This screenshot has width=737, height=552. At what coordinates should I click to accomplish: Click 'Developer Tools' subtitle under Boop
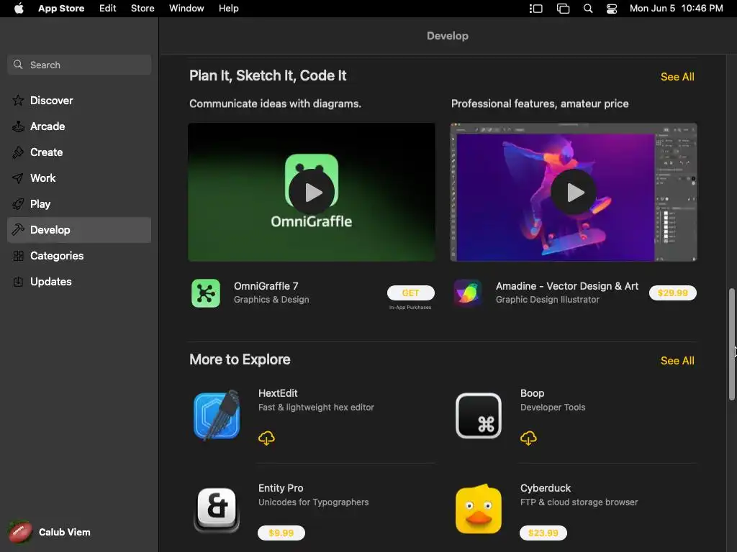point(552,408)
